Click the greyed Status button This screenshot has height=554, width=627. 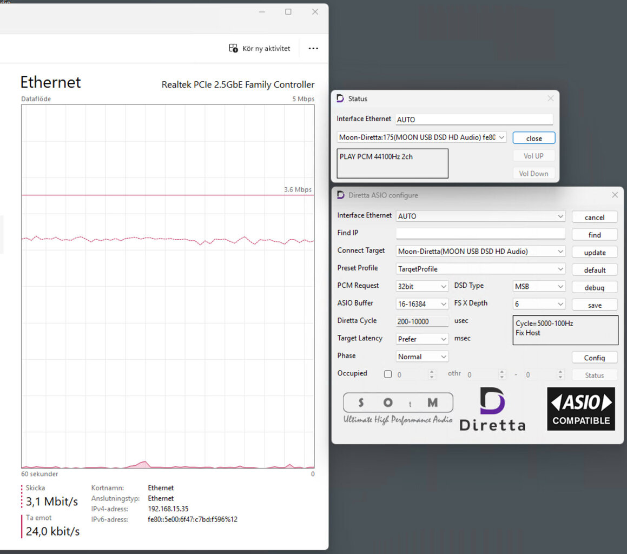point(595,375)
